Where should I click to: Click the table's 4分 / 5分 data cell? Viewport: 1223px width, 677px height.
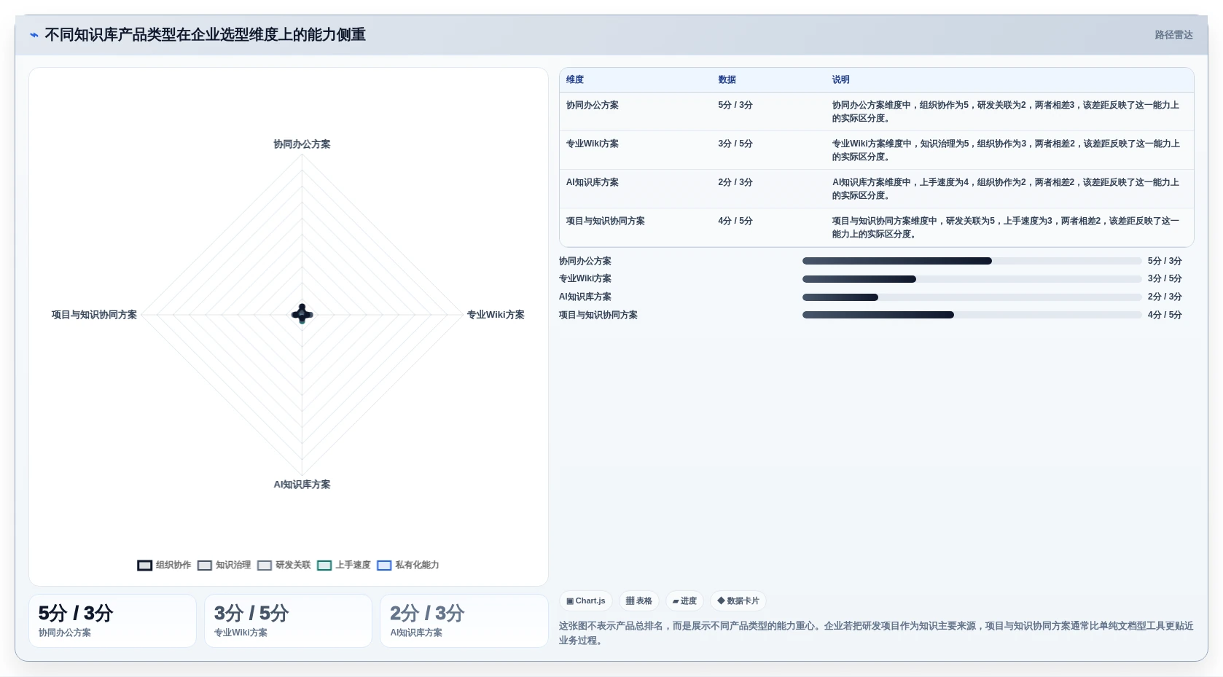(735, 222)
